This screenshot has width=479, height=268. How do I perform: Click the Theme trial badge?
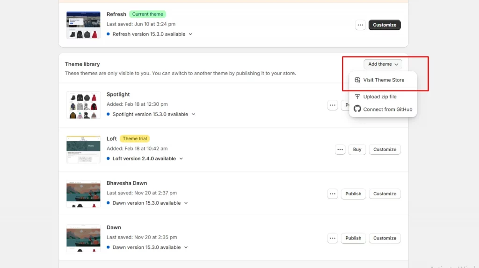coord(135,138)
